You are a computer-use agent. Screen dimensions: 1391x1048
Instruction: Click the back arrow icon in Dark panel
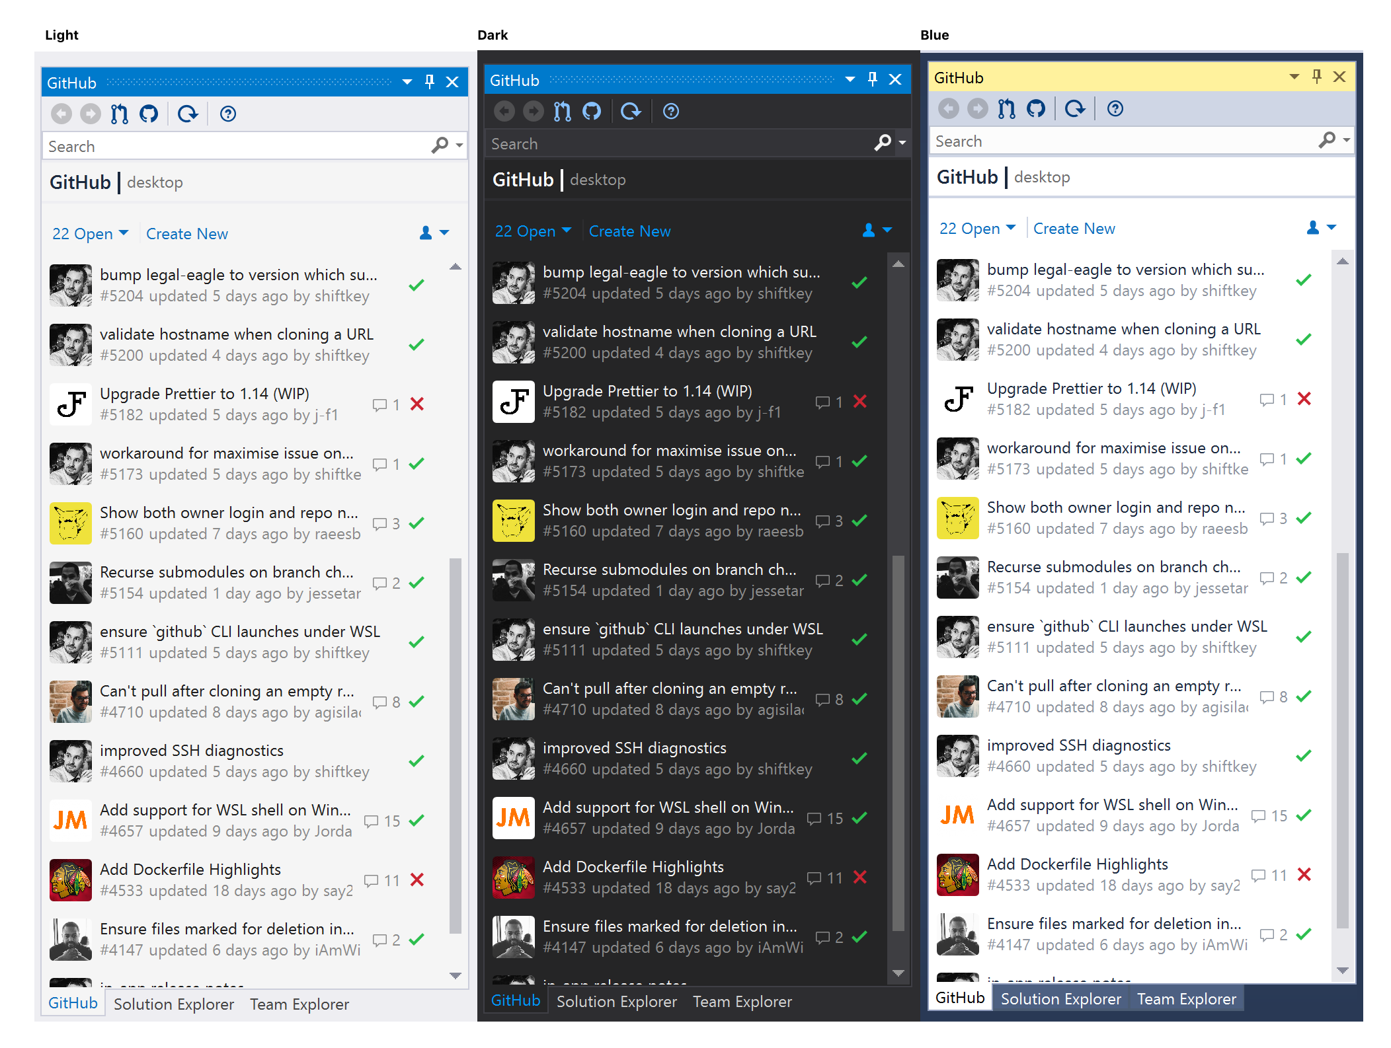point(504,111)
